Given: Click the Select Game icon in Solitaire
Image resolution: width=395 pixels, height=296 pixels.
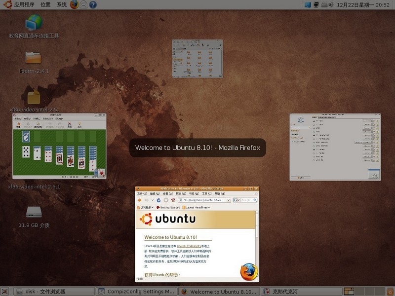Looking at the screenshot, I should [x=38, y=125].
